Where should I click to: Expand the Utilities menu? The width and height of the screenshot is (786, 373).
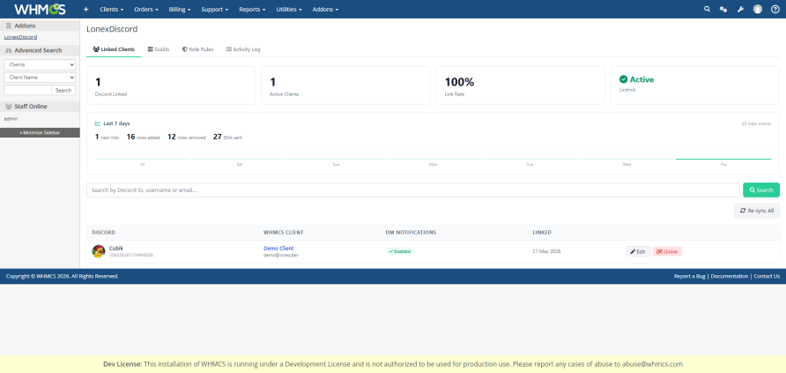(x=289, y=9)
